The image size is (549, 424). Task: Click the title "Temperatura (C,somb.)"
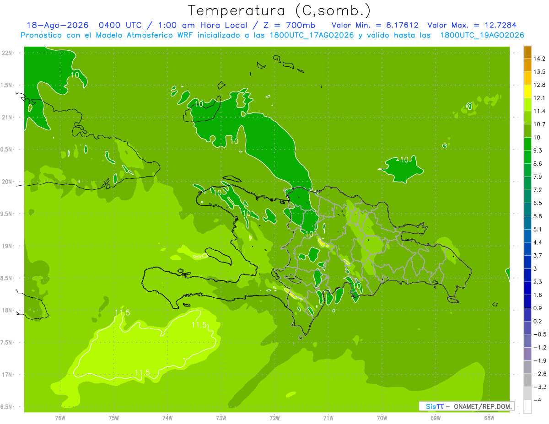tap(280, 11)
